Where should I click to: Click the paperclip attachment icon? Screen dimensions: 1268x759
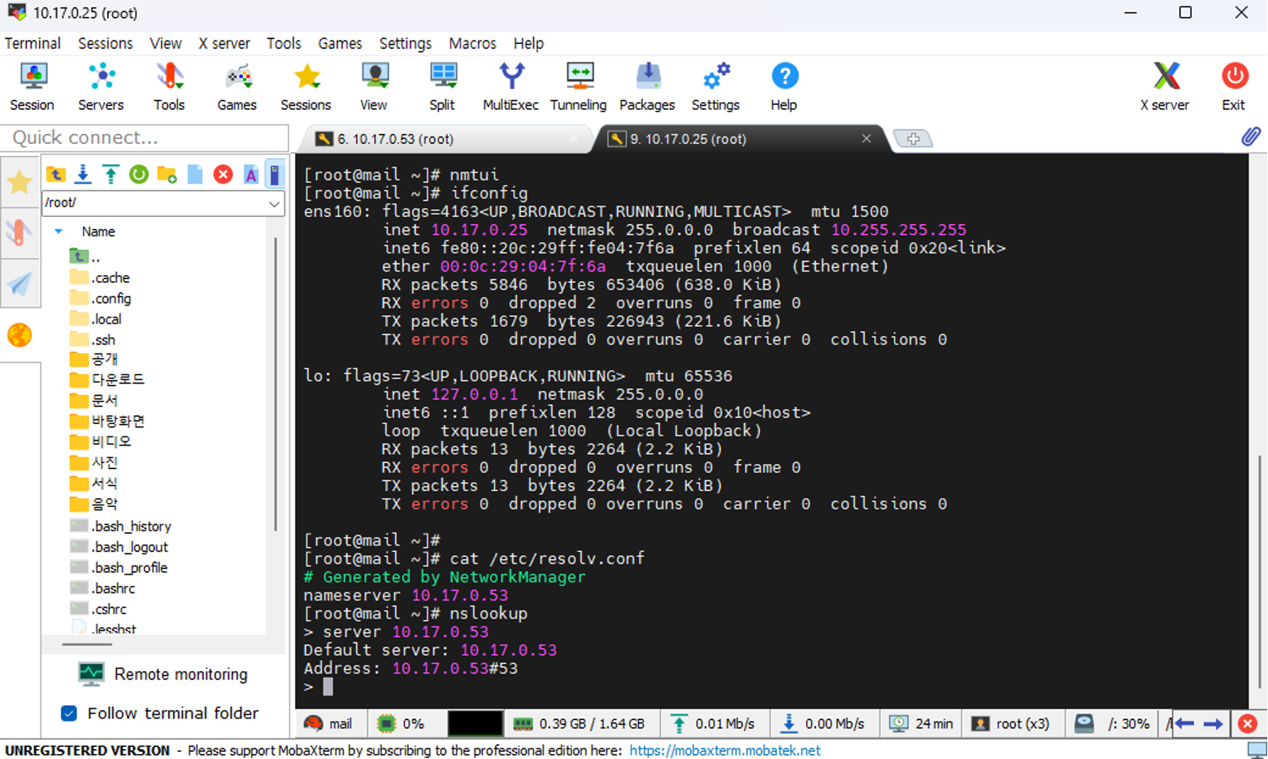pyautogui.click(x=1251, y=137)
